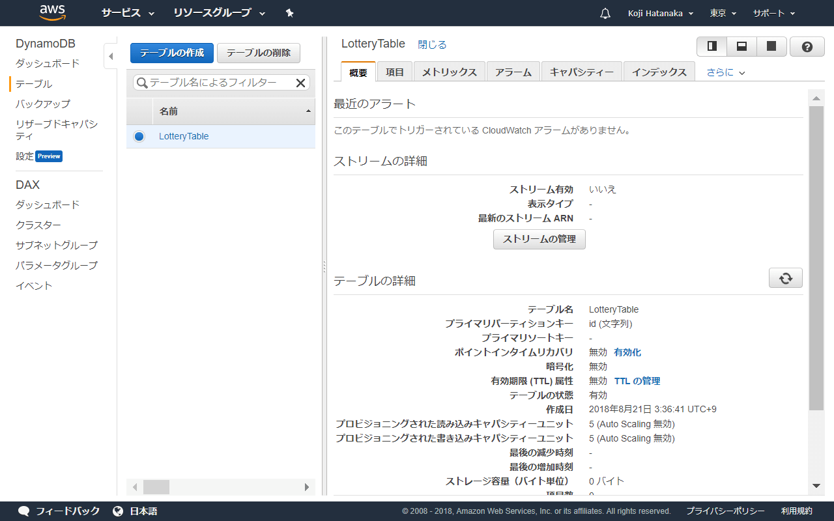
Task: Open the 東京 region selector
Action: [x=723, y=13]
